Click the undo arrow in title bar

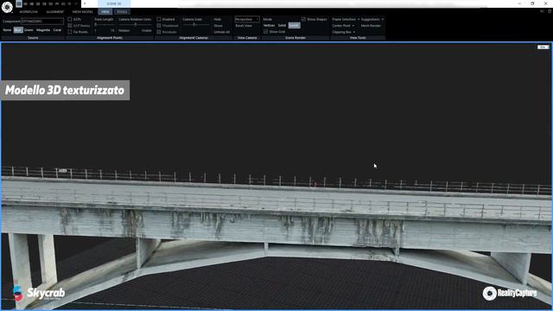(x=70, y=3)
